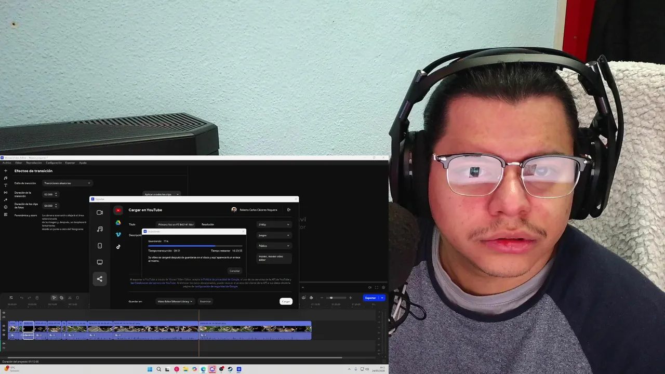Open configuración de seguridad de Google link

point(217,286)
